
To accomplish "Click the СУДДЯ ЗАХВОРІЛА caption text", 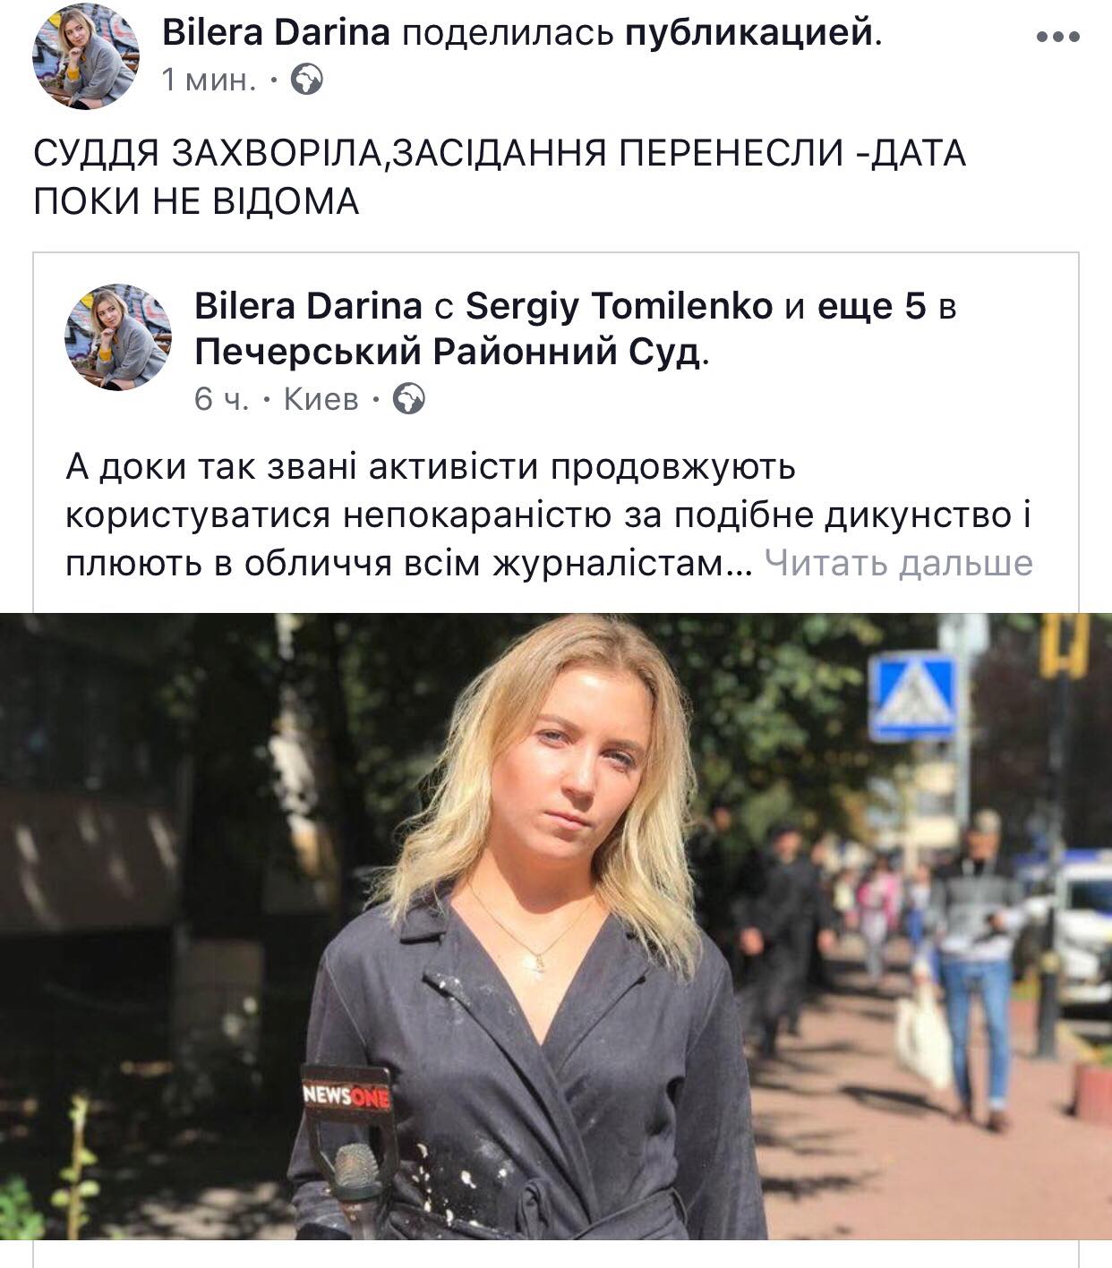I will (x=500, y=177).
